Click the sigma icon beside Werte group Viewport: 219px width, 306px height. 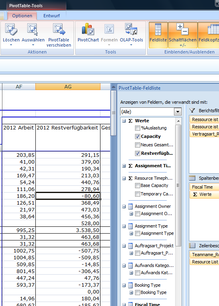pyautogui.click(x=131, y=121)
